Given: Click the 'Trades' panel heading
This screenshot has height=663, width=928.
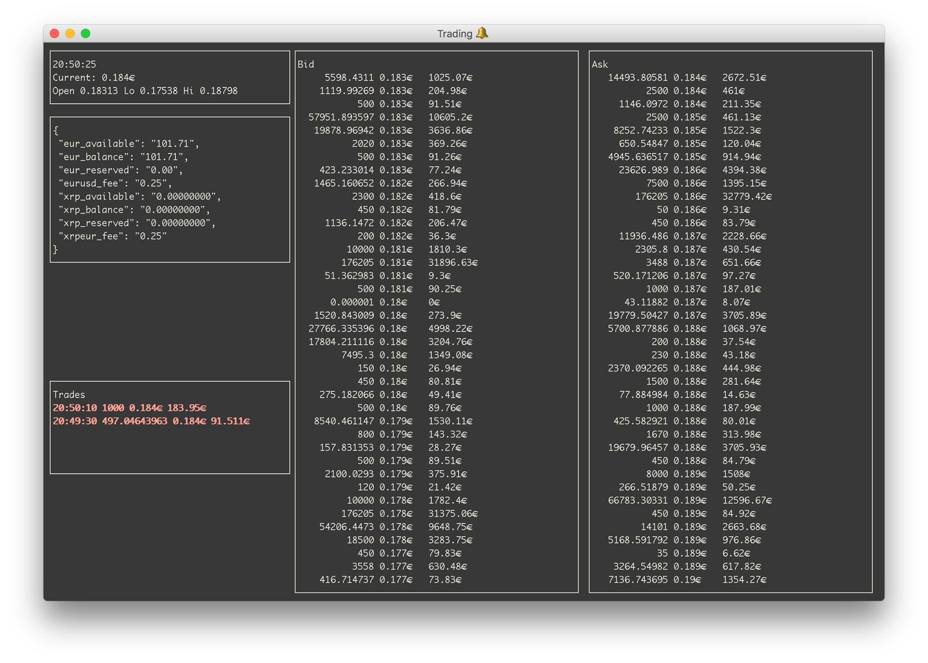Looking at the screenshot, I should pos(69,394).
